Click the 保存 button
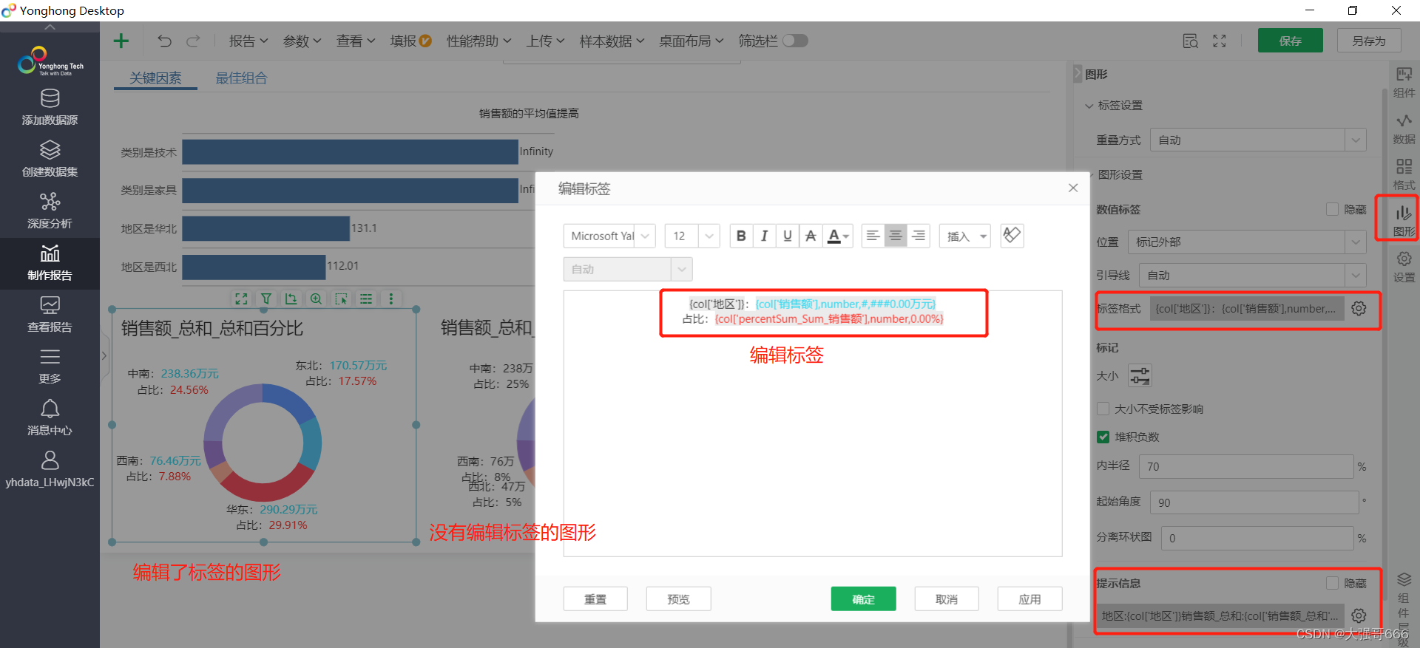The width and height of the screenshot is (1420, 648). [x=1290, y=41]
